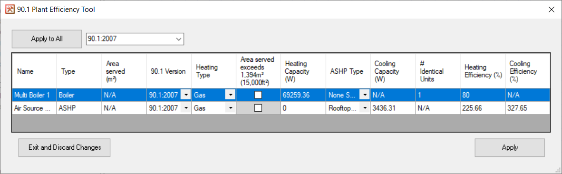Click the Heating Capacity (W) column header
562x174 pixels.
click(303, 71)
